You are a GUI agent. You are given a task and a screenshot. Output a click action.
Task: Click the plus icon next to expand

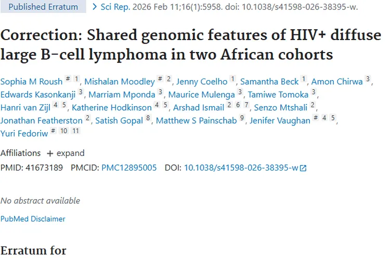click(50, 153)
